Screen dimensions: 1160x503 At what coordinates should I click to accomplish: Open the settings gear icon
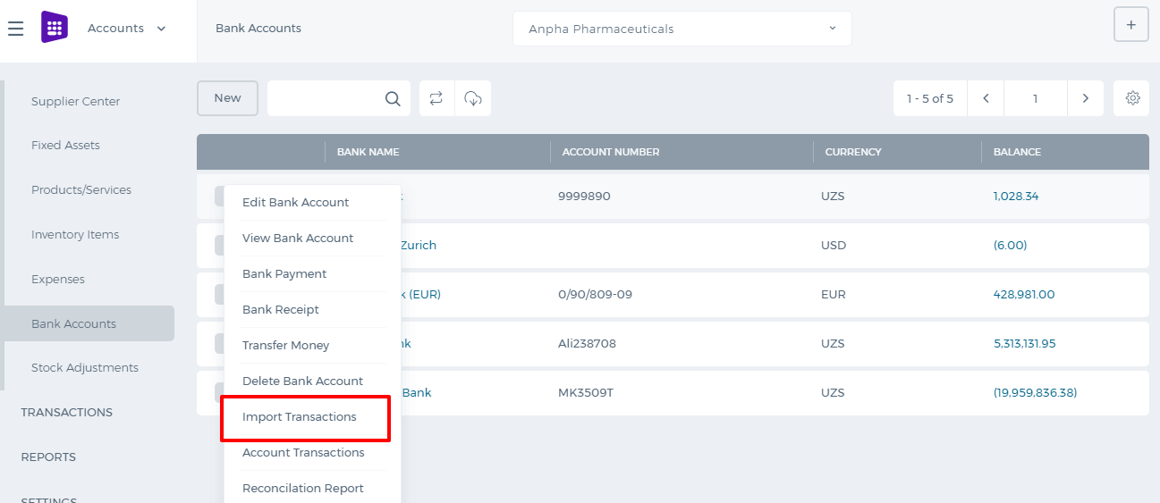click(x=1132, y=98)
